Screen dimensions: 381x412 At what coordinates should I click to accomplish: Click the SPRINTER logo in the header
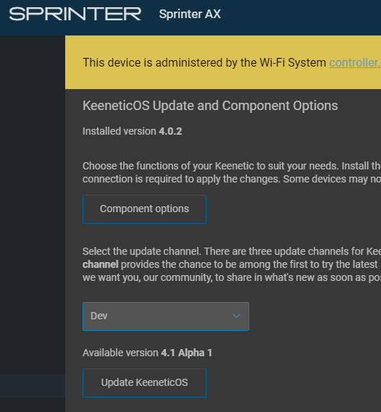click(75, 14)
